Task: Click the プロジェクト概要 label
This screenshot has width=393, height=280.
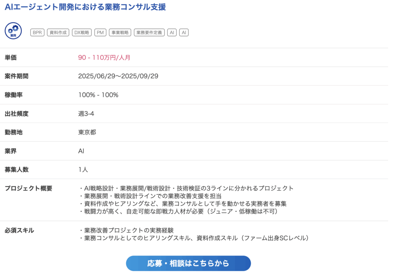Action: point(28,188)
